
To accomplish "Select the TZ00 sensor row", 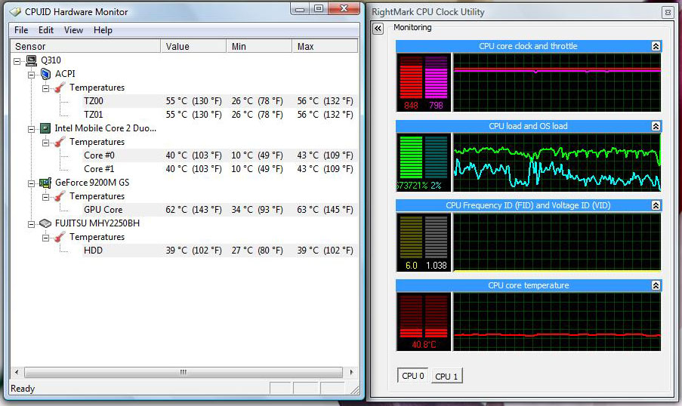I will 220,101.
